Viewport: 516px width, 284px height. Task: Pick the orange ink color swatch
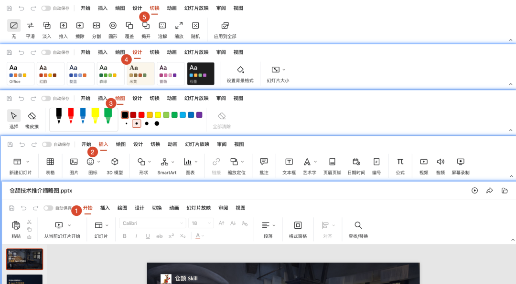point(150,114)
